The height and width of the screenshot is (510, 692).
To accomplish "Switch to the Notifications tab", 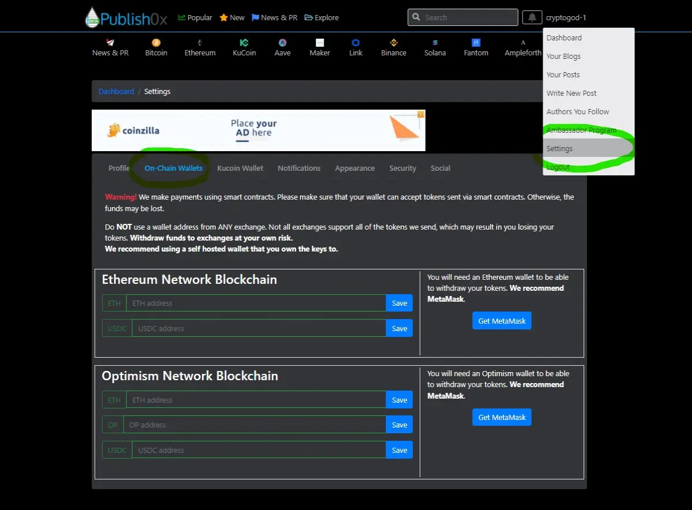I will pyautogui.click(x=299, y=168).
